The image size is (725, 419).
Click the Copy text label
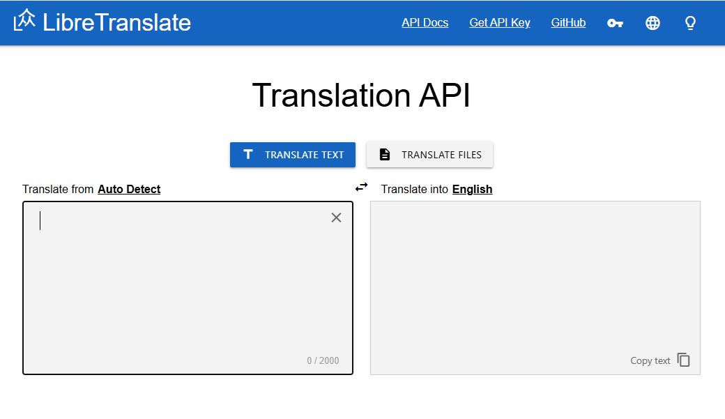[650, 360]
